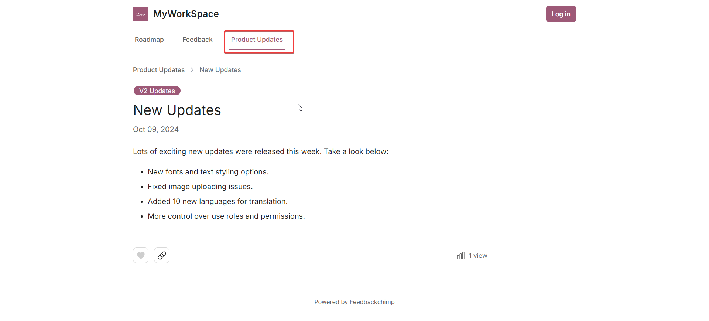Click 'New fonts and text styling options.' bullet
The image size is (709, 321).
pos(208,172)
